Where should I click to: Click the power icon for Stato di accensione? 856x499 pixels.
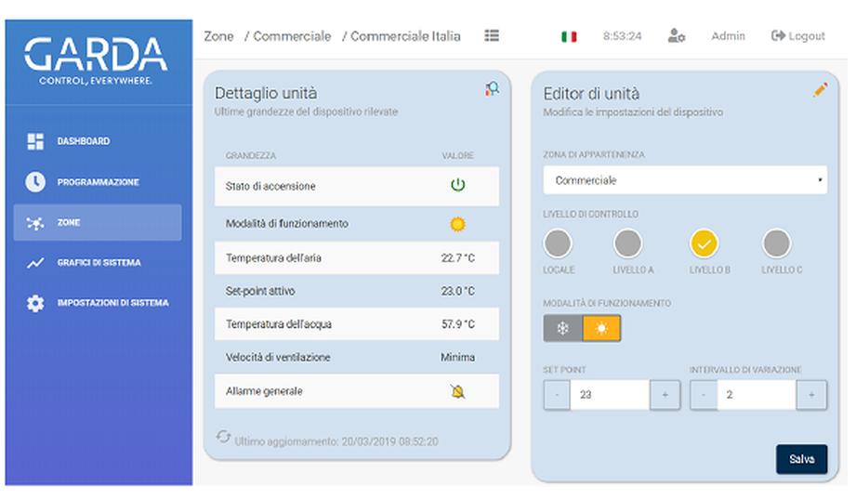[457, 185]
